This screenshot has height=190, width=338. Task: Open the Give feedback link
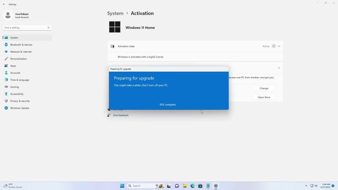coord(121,115)
